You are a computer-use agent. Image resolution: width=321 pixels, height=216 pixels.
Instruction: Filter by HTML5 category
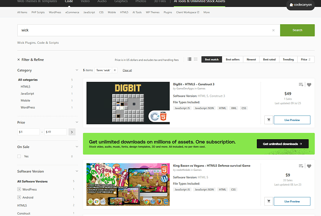26,87
